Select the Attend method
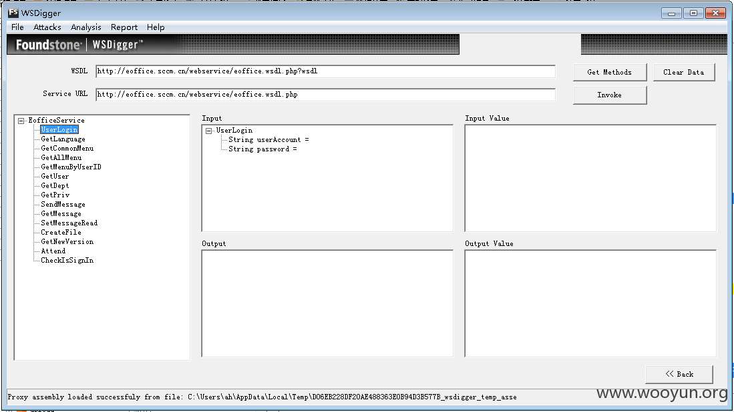Screen dimensions: 734x412 pos(53,251)
